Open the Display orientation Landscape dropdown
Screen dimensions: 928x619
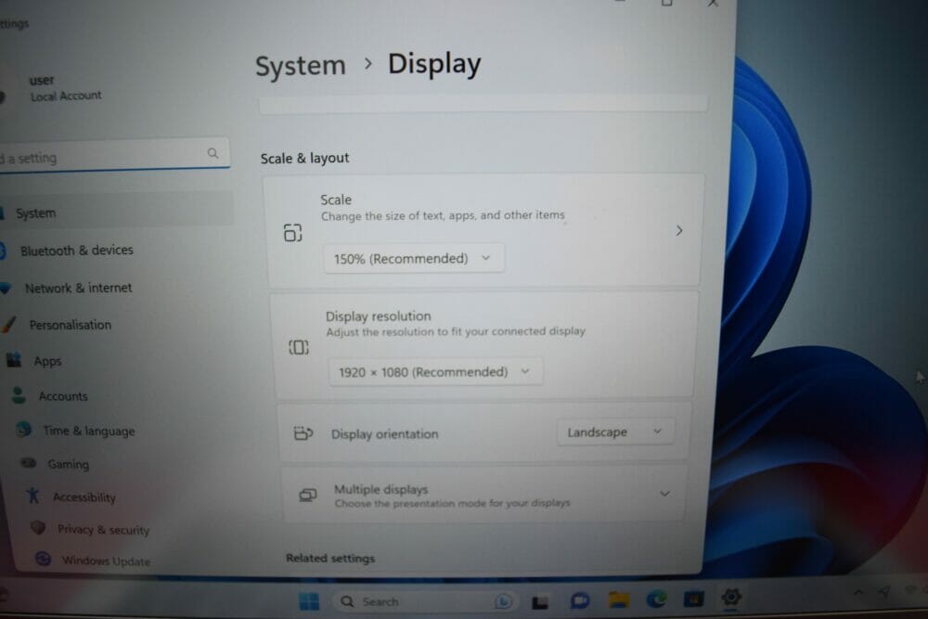615,432
